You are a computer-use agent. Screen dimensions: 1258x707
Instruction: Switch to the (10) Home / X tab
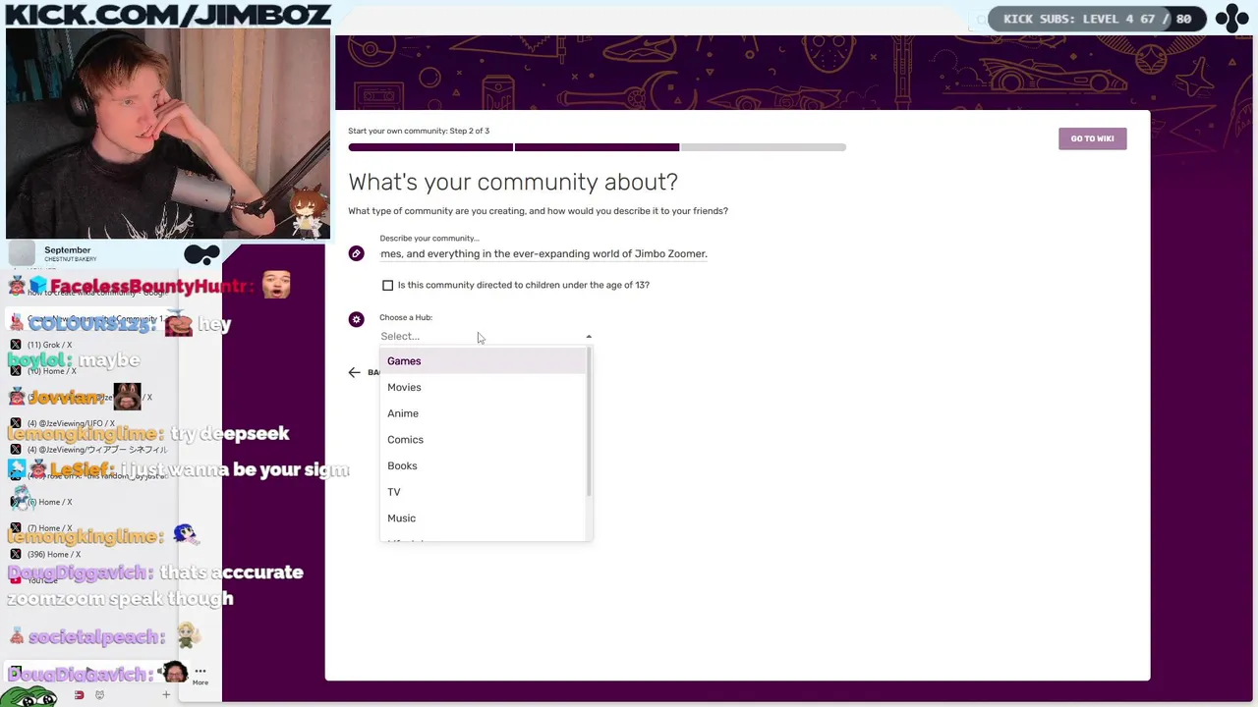51,371
